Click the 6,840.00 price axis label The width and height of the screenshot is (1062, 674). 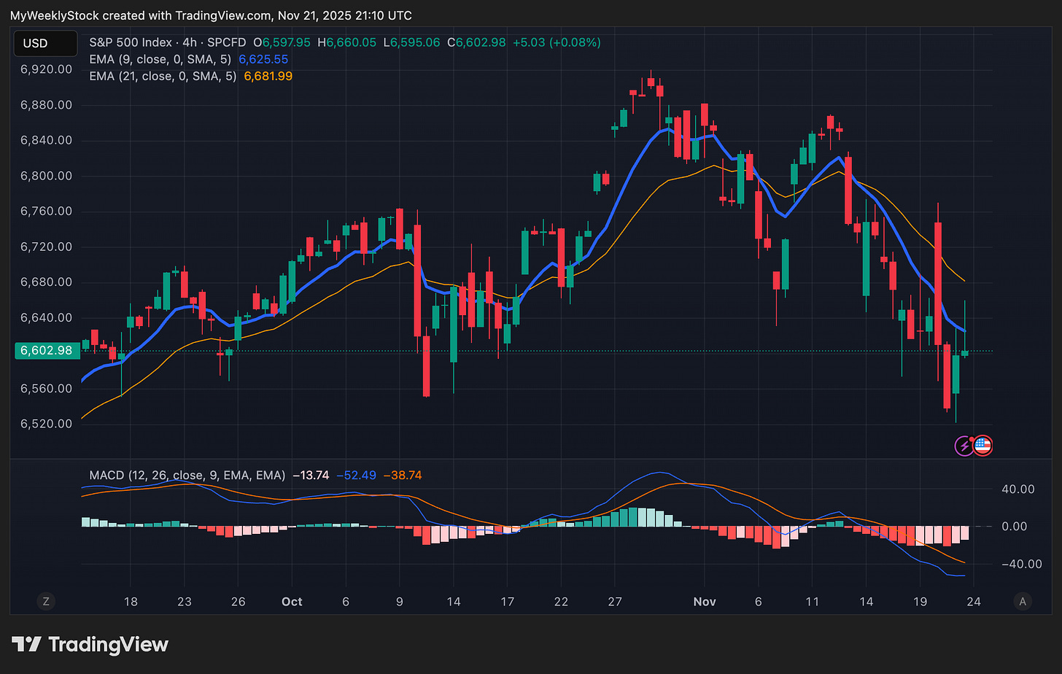(x=46, y=140)
